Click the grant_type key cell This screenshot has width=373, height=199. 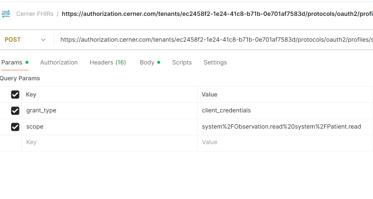coord(109,111)
